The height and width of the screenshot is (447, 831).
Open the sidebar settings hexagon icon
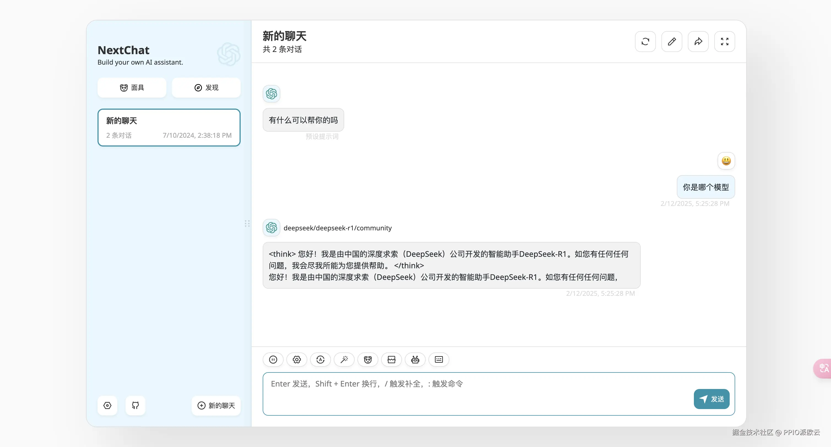pos(107,405)
